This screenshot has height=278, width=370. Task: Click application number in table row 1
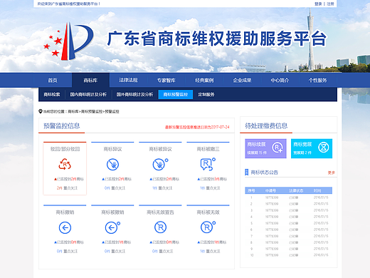coord(272,197)
